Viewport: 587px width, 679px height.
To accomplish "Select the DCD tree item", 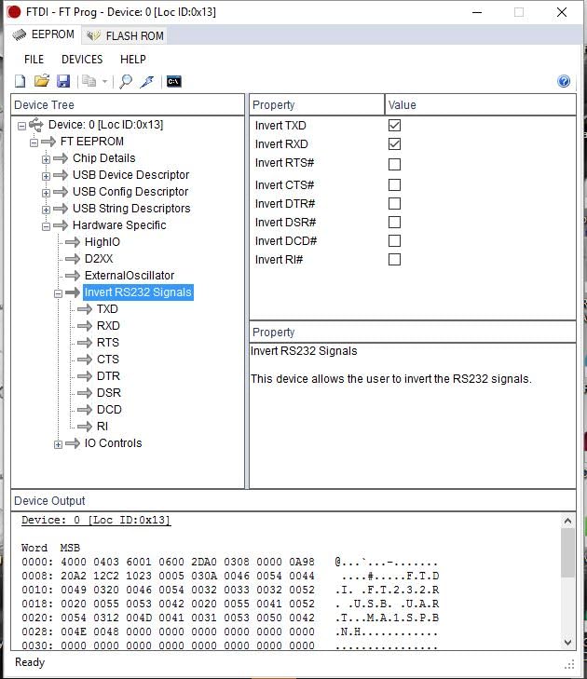I will point(109,410).
